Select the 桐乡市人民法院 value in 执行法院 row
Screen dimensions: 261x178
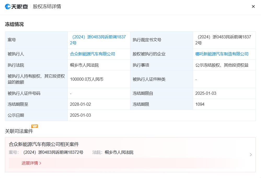pos(84,65)
